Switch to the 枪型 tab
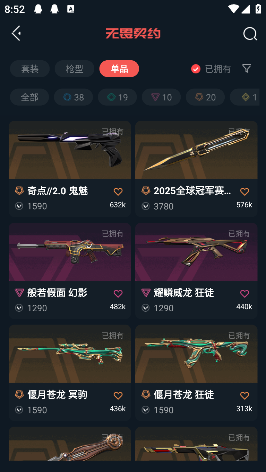Image resolution: width=266 pixels, height=472 pixels. click(x=75, y=69)
